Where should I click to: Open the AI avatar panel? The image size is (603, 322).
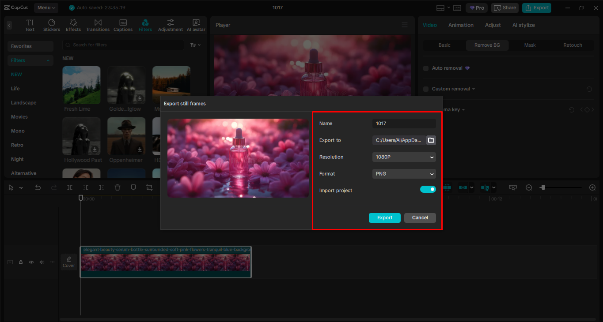(196, 25)
